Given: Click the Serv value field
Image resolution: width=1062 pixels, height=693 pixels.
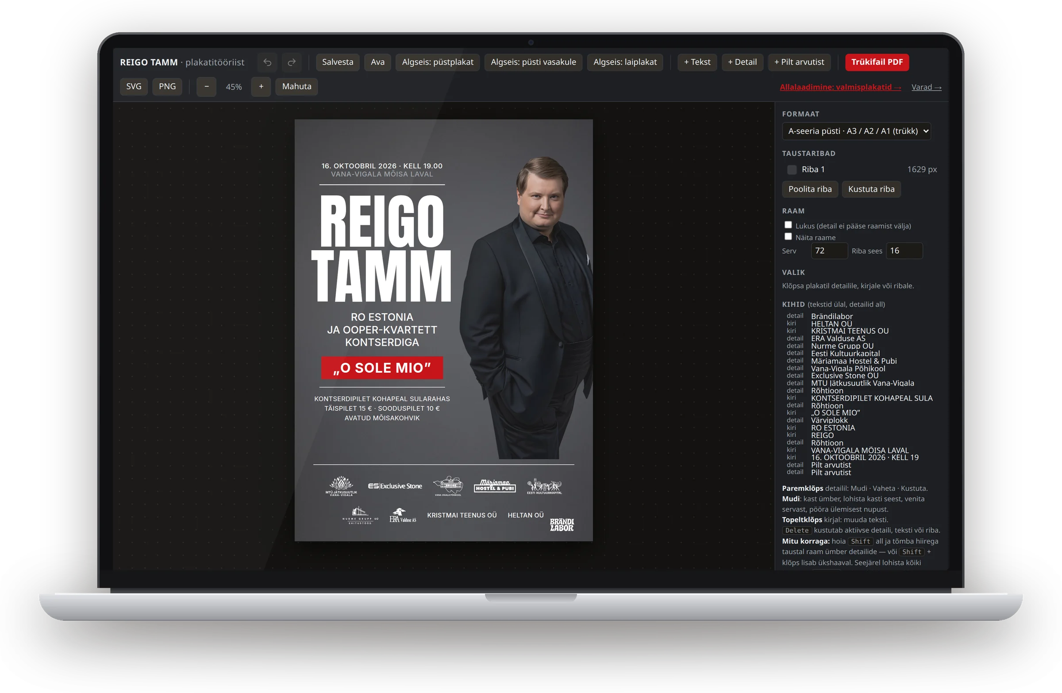Looking at the screenshot, I should [829, 251].
